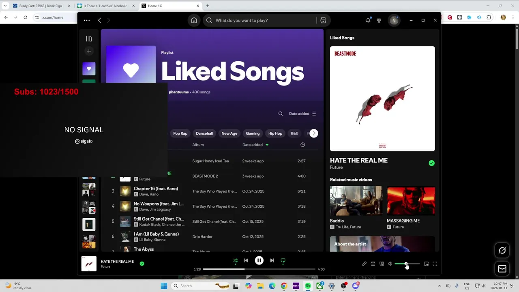This screenshot has width=519, height=292.
Task: Sort by the duration clock column header
Action: pyautogui.click(x=302, y=145)
